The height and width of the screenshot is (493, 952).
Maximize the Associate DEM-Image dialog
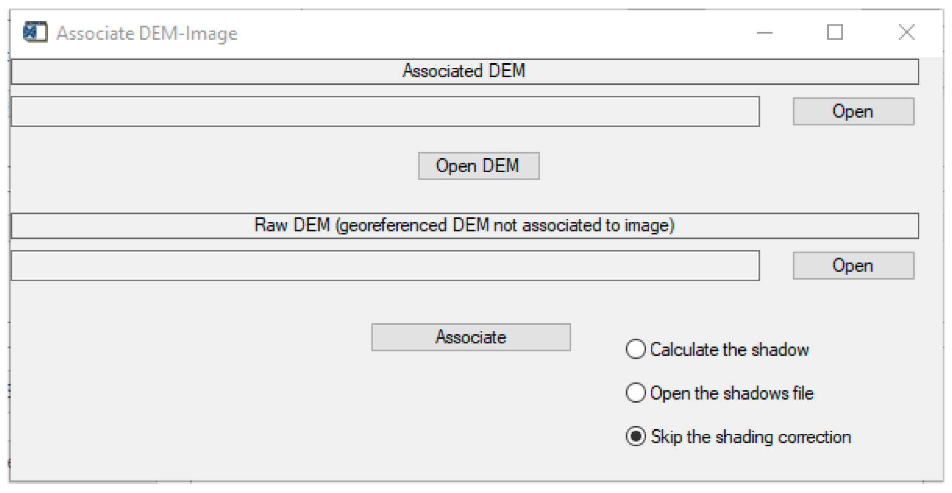835,33
